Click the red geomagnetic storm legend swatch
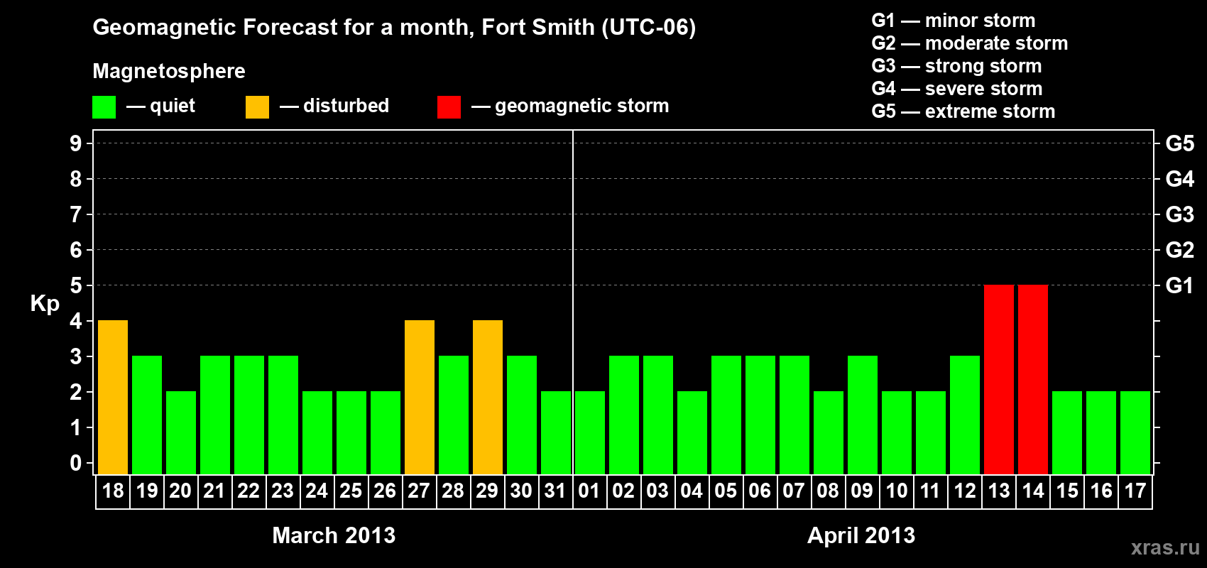The width and height of the screenshot is (1207, 568). pos(449,107)
